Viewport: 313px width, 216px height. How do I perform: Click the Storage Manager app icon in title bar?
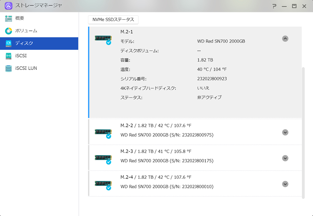(x=8, y=6)
